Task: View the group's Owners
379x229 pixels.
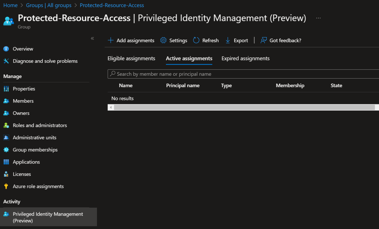Action: tap(21, 113)
